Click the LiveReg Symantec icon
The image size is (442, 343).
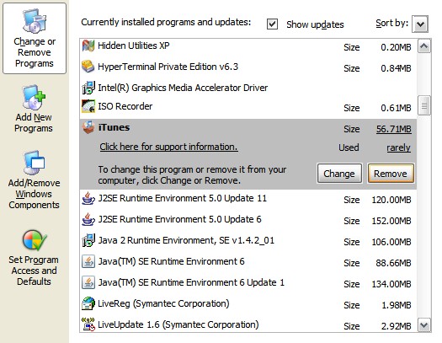(x=88, y=303)
